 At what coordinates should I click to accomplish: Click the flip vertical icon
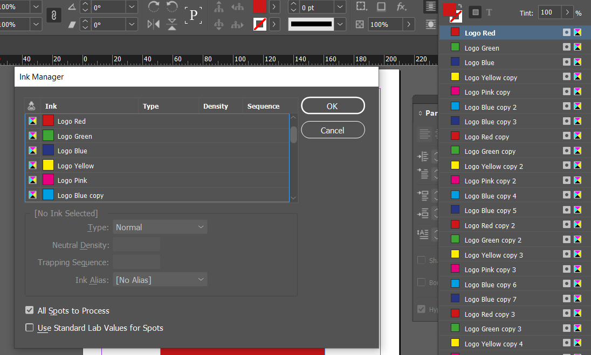[171, 23]
